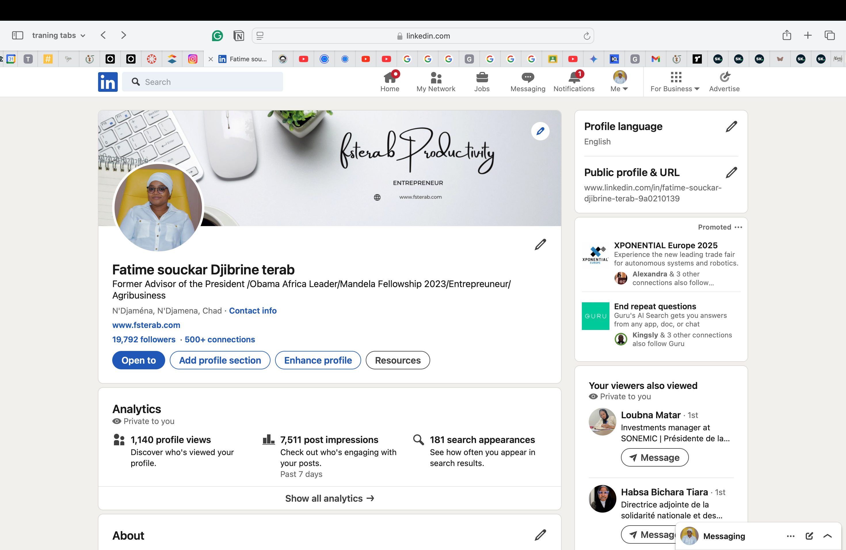The height and width of the screenshot is (550, 846).
Task: Open XPONENTIAL Europe 2025 ad
Action: coord(666,245)
